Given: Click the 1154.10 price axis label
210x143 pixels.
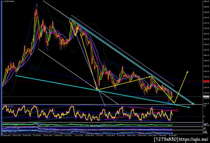Looking at the screenshot, I should click(206, 93).
